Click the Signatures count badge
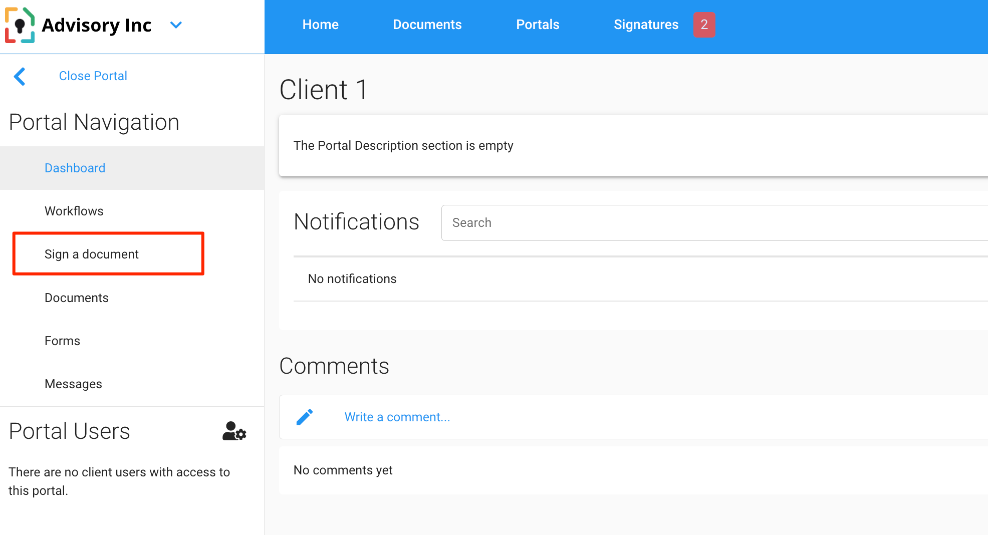The image size is (988, 535). pos(704,25)
